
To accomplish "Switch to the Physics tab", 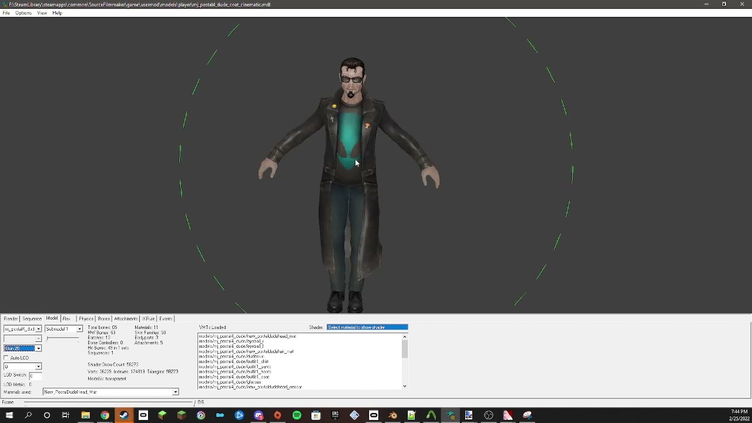I will click(86, 318).
